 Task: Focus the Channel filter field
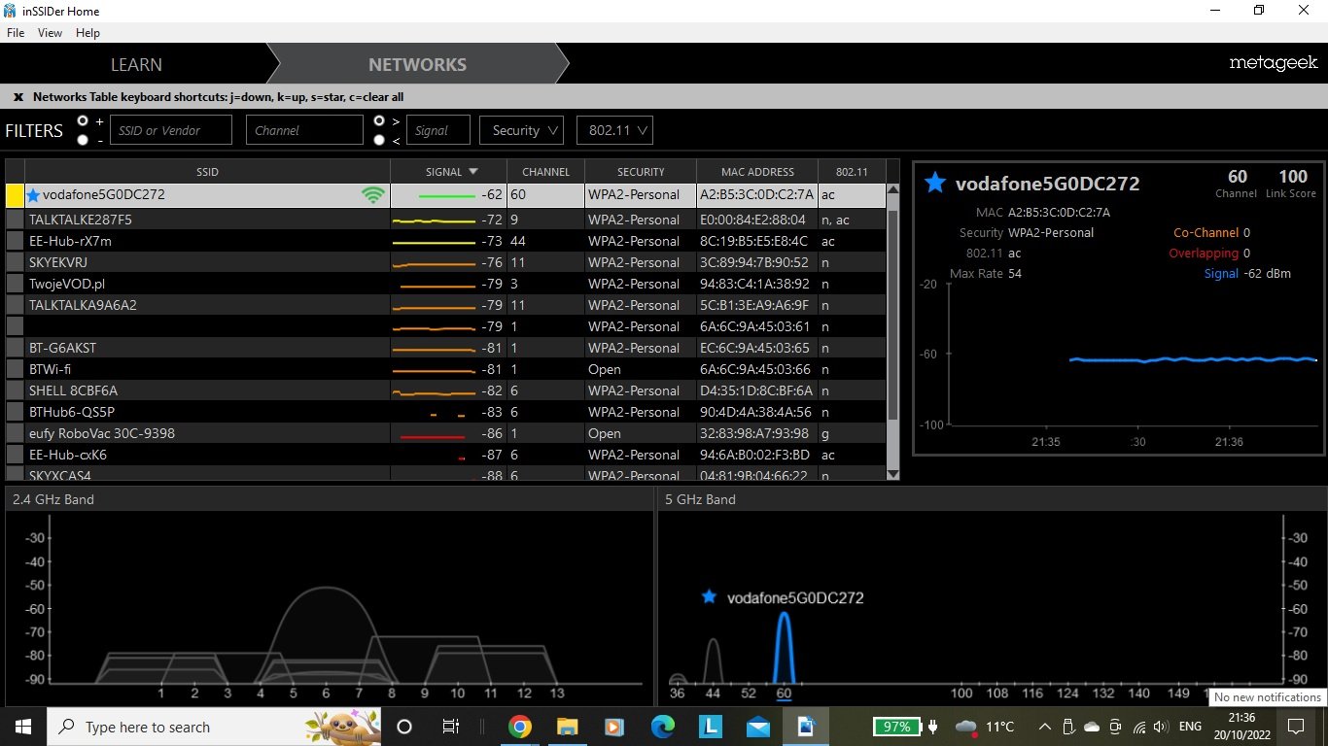[x=304, y=130]
